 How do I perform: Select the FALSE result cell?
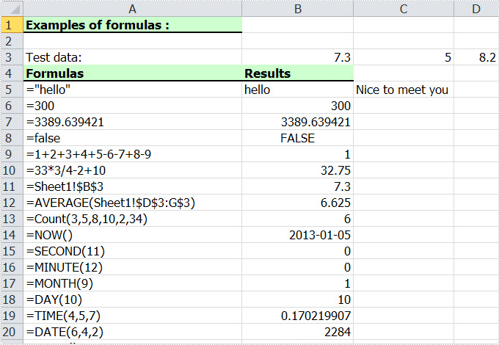[x=297, y=138]
